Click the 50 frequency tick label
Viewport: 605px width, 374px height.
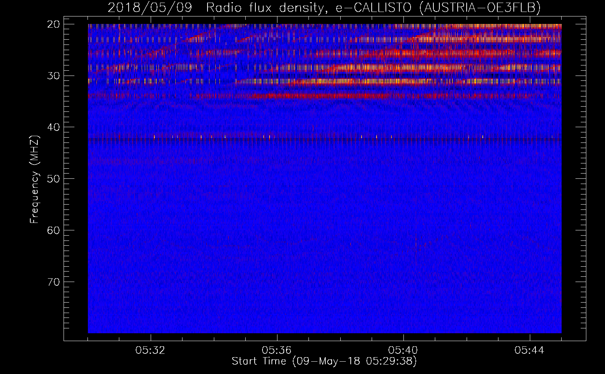click(x=54, y=179)
